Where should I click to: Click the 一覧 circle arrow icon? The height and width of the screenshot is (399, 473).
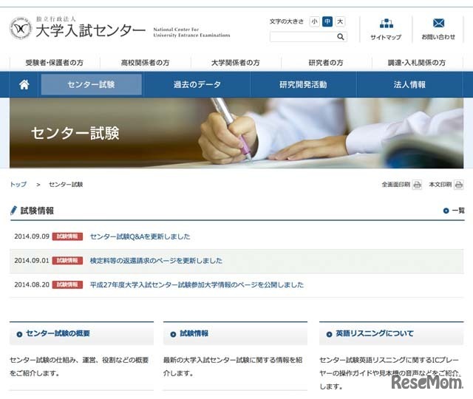click(446, 211)
